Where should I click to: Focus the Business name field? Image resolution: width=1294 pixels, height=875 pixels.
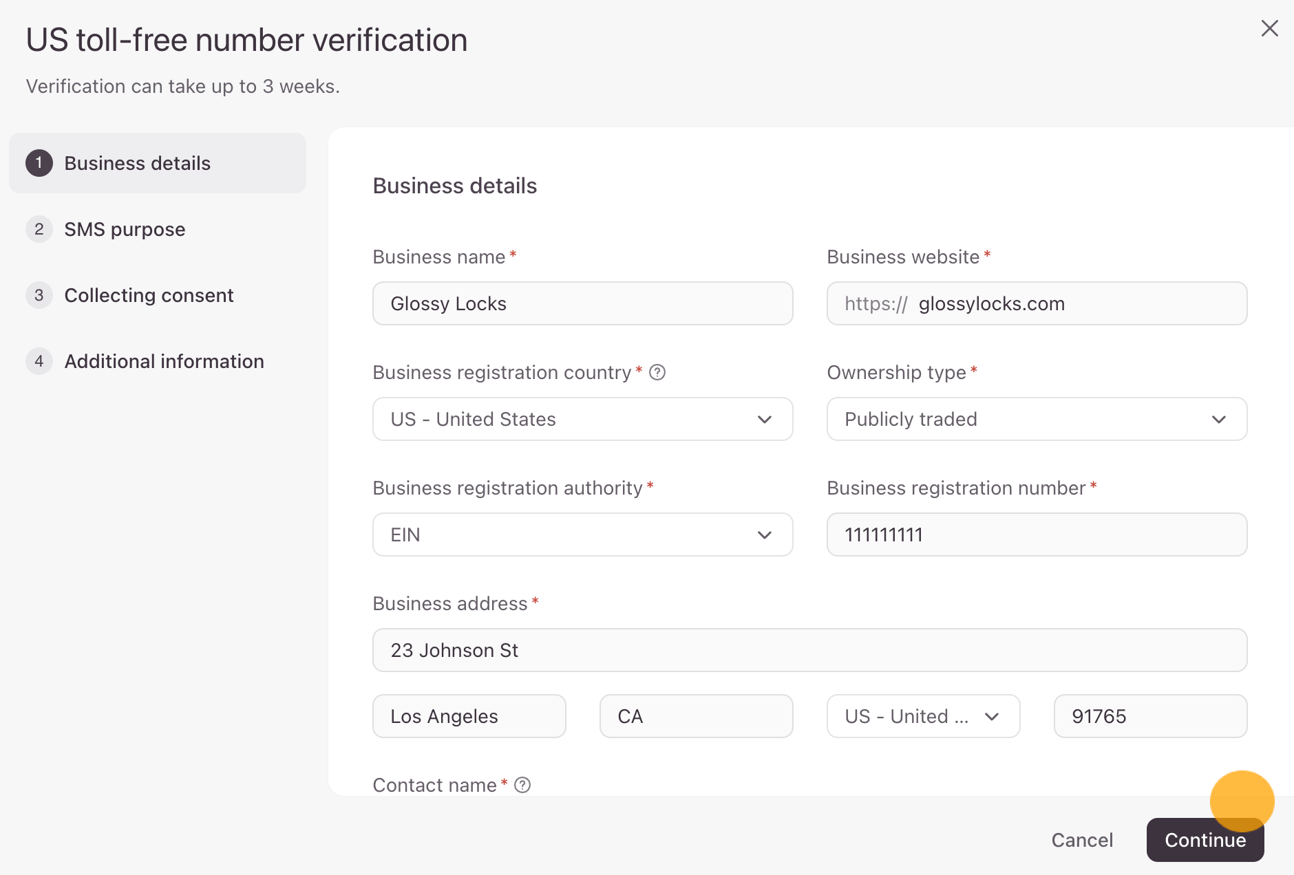point(583,303)
